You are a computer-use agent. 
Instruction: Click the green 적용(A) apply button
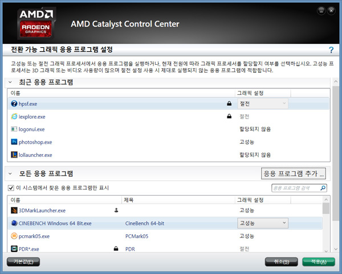319,262
